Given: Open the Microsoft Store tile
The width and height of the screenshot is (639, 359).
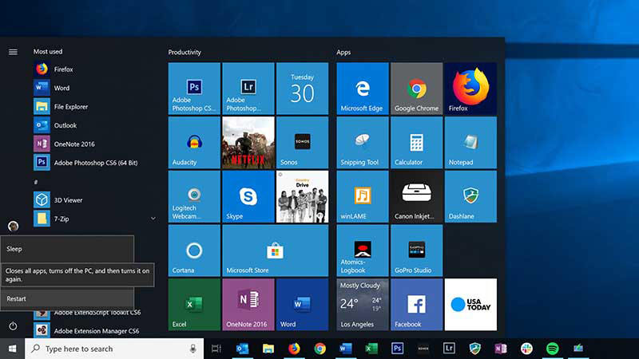Looking at the screenshot, I should 275,251.
